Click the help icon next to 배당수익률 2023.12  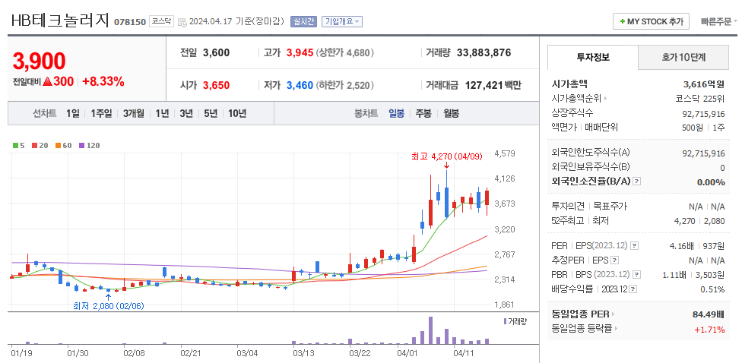point(633,289)
